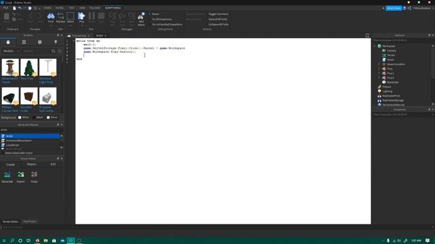Image resolution: width=435 pixels, height=244 pixels.
Task: Open the Models category dropdown
Action: click(x=11, y=52)
